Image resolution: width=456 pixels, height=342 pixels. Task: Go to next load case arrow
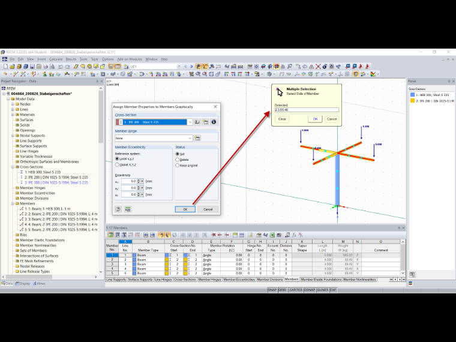click(x=191, y=67)
